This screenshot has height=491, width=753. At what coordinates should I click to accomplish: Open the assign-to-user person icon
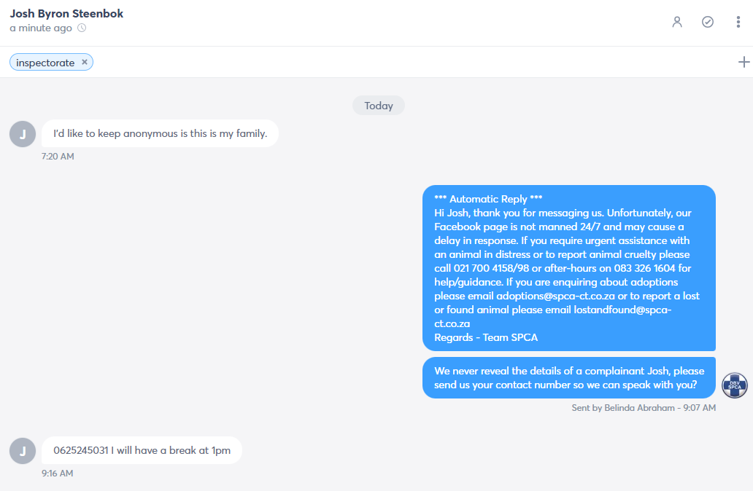click(677, 22)
